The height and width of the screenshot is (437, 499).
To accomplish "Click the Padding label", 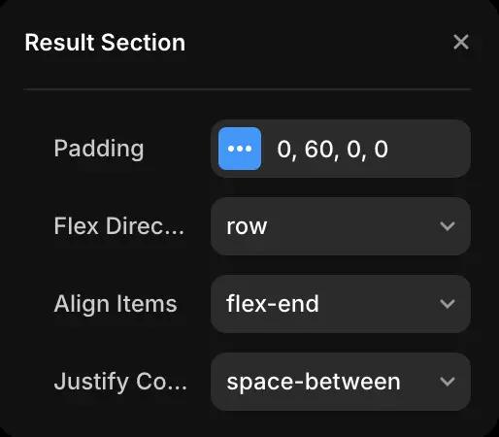I will pyautogui.click(x=99, y=149).
